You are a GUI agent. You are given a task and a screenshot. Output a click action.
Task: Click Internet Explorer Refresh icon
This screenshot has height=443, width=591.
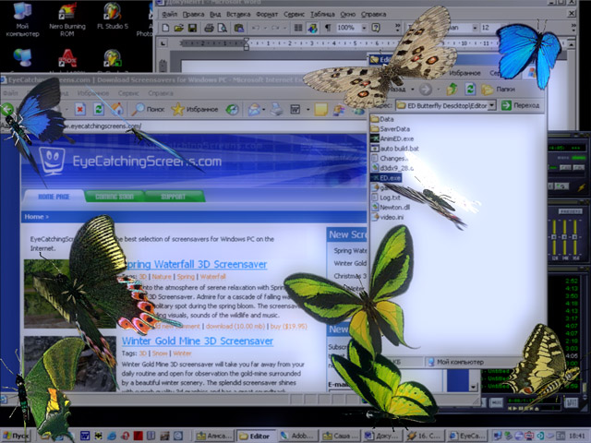click(x=99, y=109)
